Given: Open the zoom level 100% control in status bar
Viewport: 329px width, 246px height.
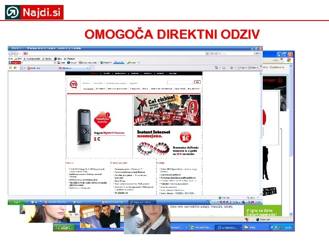Looking at the screenshot, I should [252, 198].
